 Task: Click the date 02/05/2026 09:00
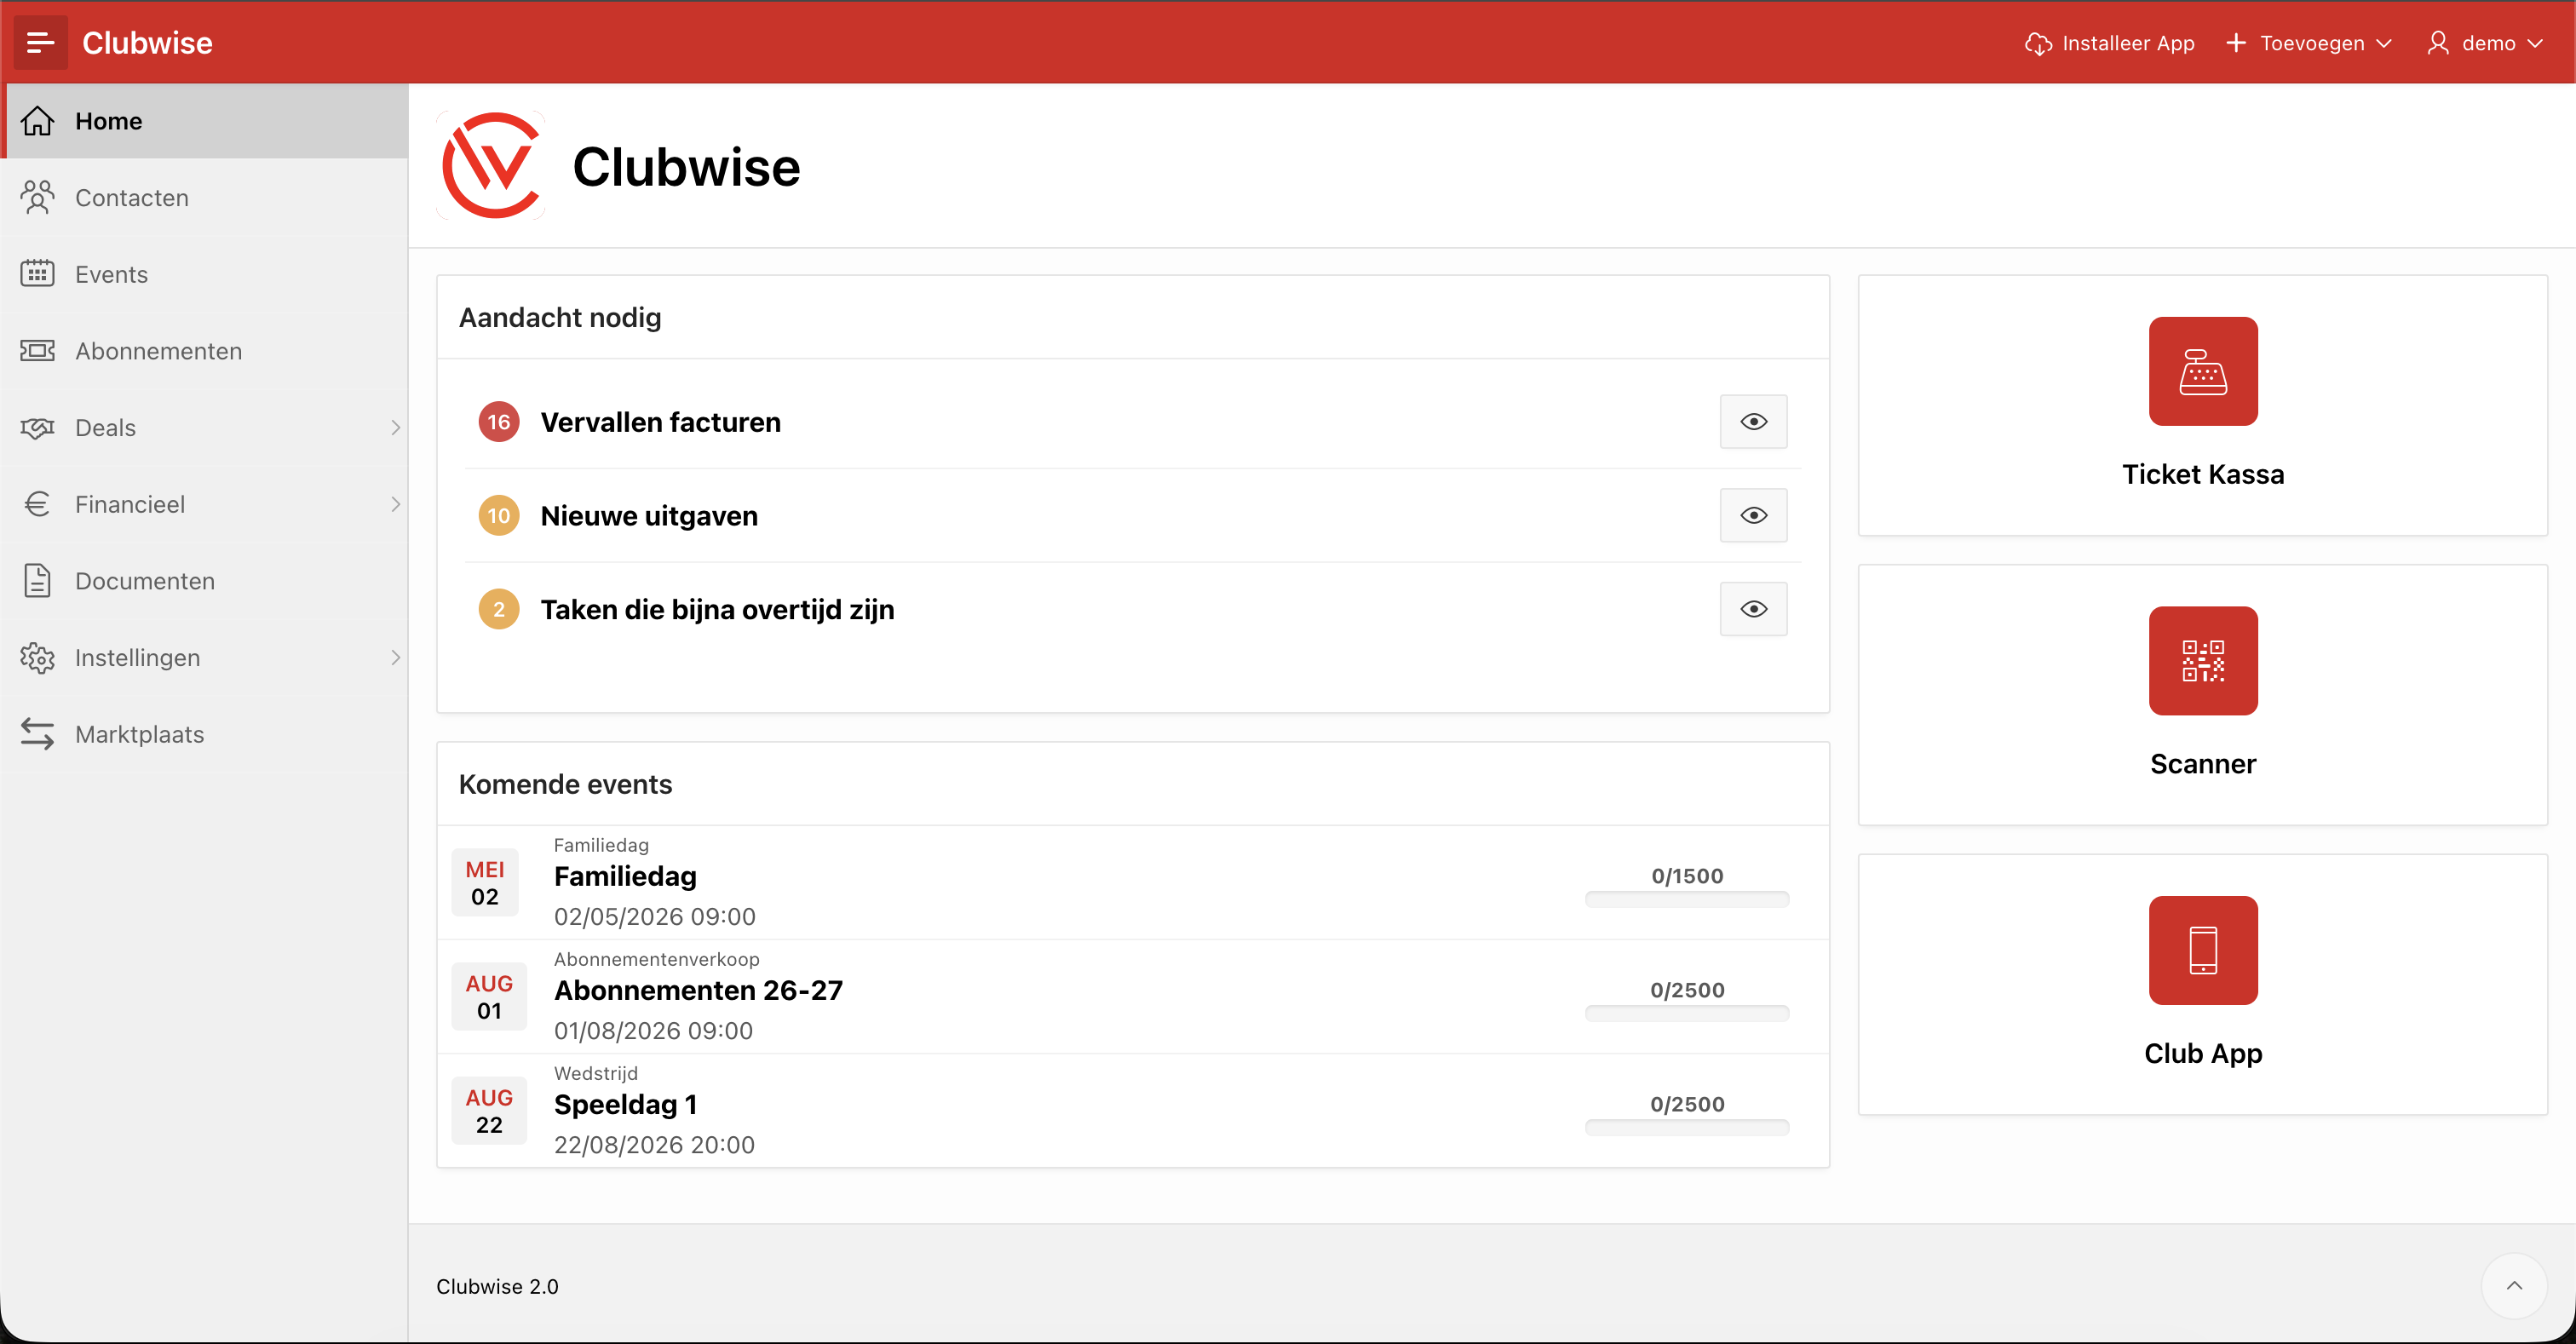pyautogui.click(x=655, y=917)
